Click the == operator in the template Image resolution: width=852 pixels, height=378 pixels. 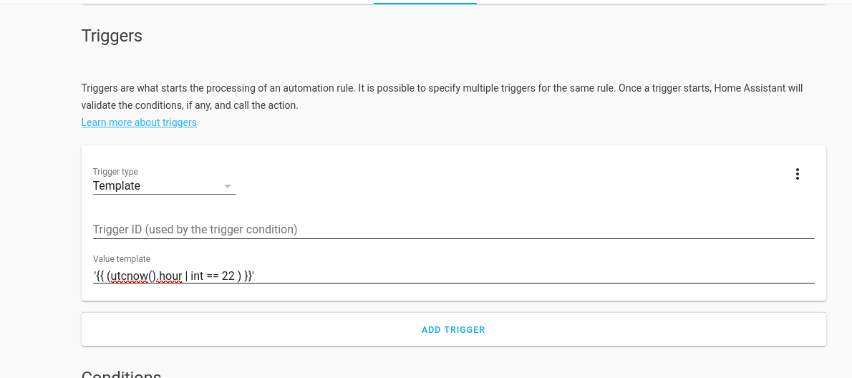213,276
